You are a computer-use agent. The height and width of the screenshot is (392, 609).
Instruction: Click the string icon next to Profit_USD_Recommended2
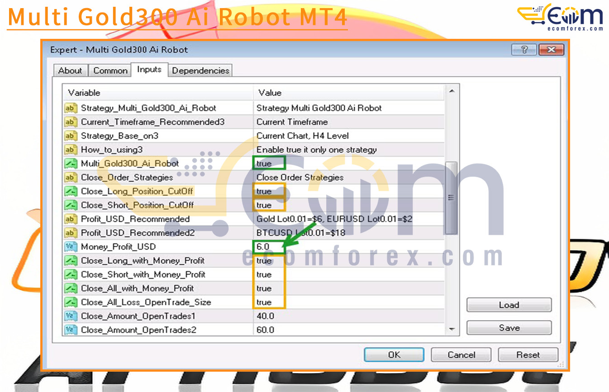(x=70, y=233)
